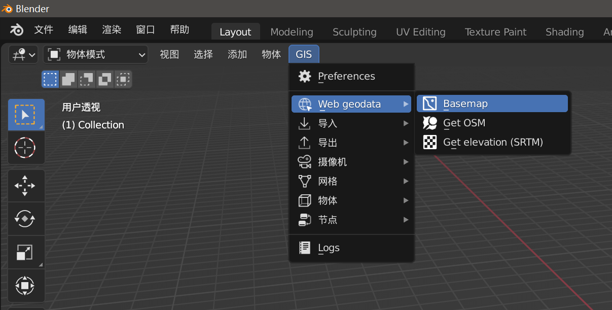
Task: Activate the Select Box tool
Action: pyautogui.click(x=26, y=115)
